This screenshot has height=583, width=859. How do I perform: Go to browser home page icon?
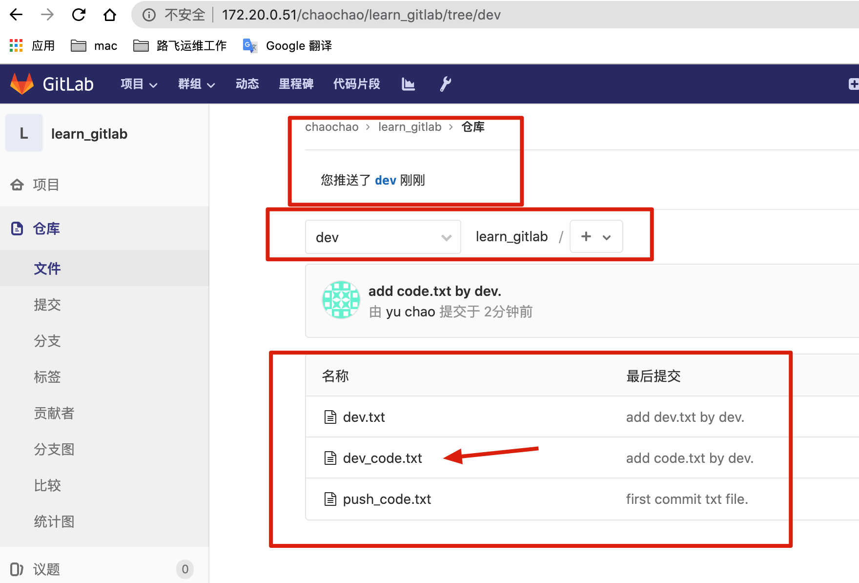click(x=110, y=15)
